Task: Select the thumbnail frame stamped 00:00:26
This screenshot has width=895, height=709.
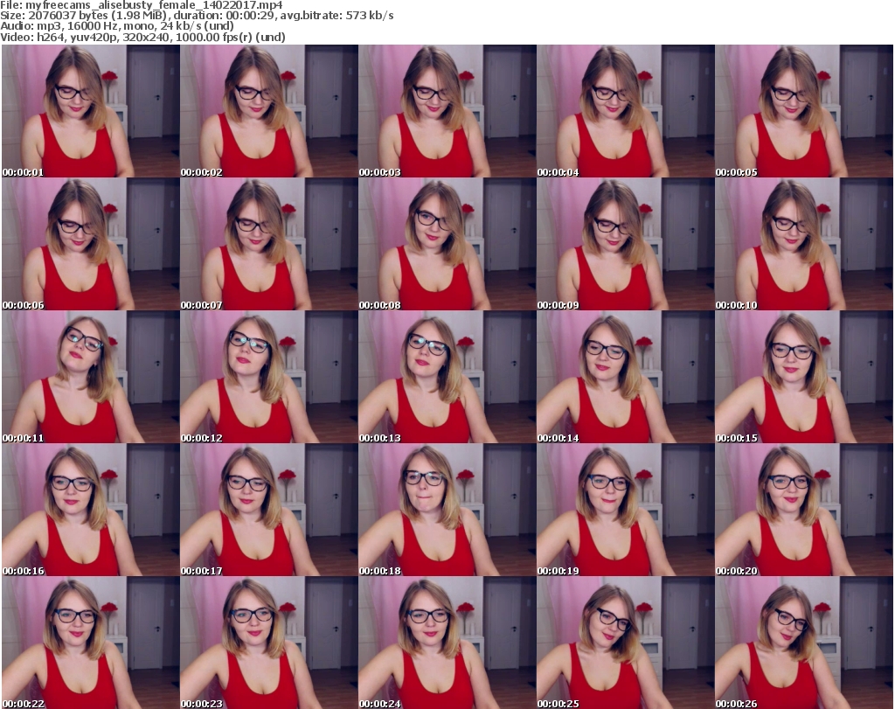Action: tap(804, 643)
